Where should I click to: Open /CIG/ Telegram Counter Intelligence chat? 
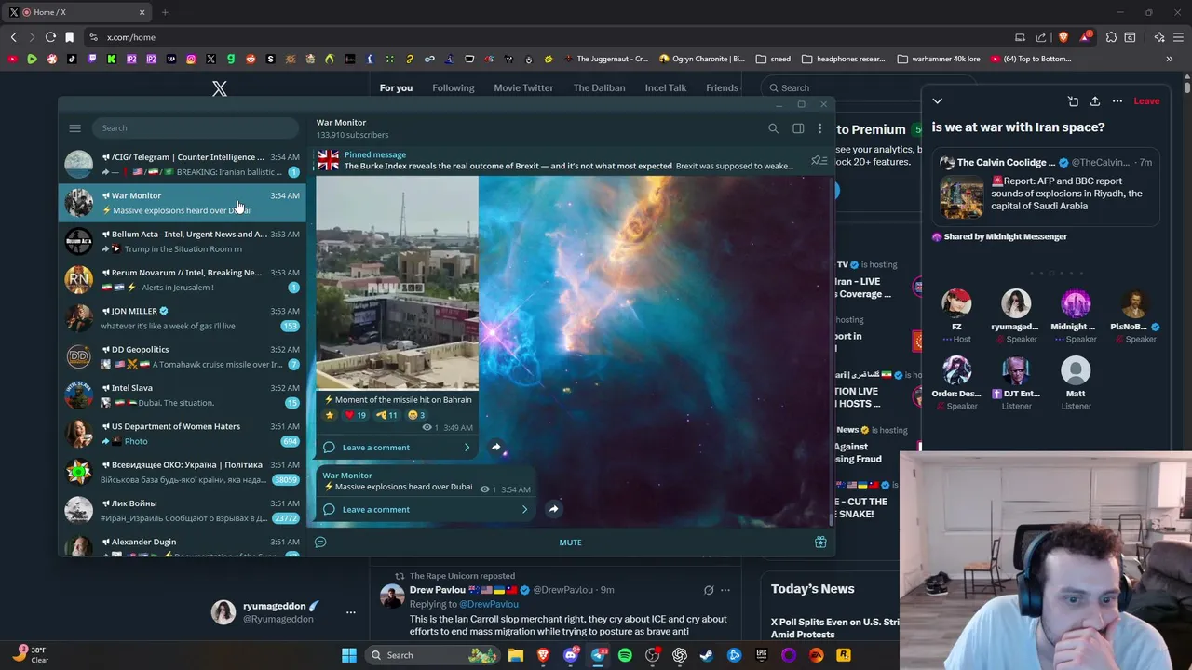pos(183,165)
